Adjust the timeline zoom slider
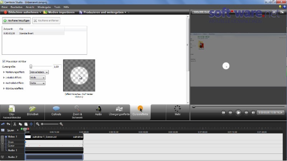287x161 pixels. tap(42, 124)
